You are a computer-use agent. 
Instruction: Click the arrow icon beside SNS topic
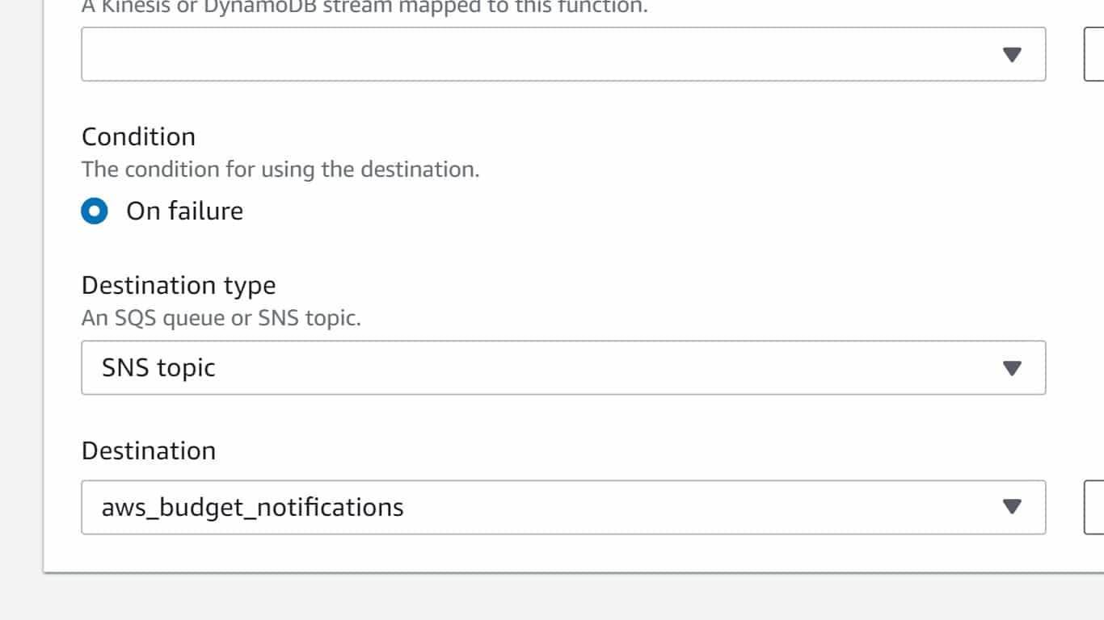click(1012, 368)
